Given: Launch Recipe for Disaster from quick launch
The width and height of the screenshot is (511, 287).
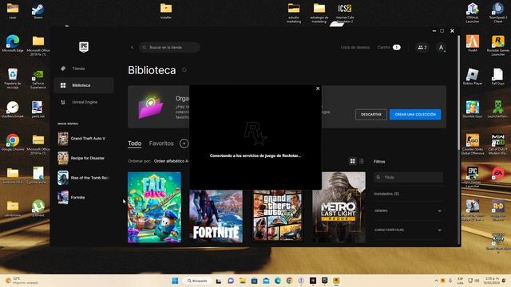Looking at the screenshot, I should pyautogui.click(x=84, y=158).
